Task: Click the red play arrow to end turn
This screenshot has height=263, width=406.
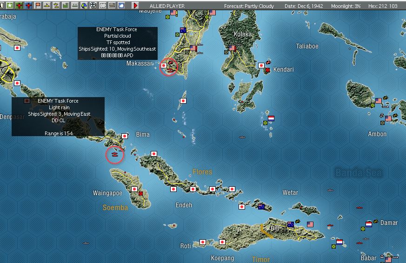Action: point(135,5)
